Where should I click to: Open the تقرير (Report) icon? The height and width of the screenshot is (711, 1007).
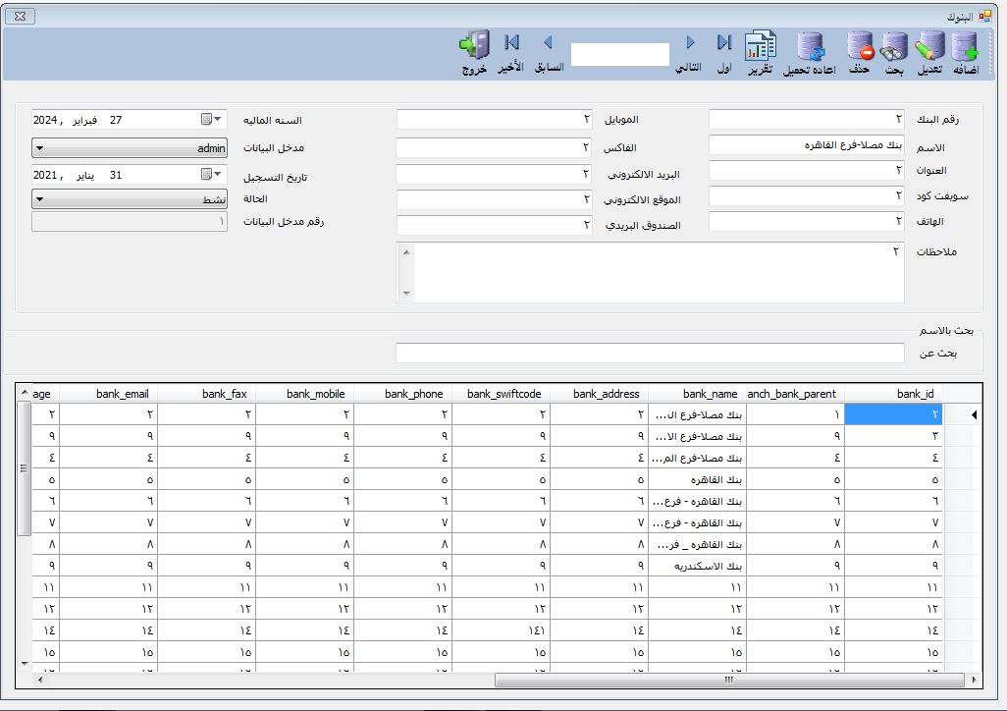(x=761, y=47)
